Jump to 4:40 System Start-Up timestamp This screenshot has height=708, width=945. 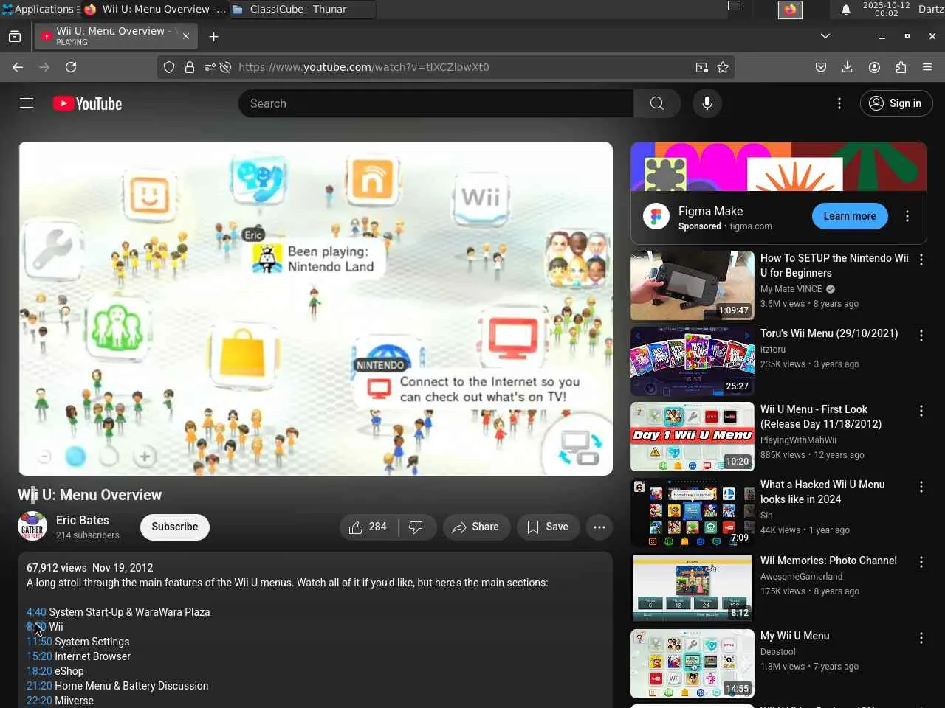(36, 612)
